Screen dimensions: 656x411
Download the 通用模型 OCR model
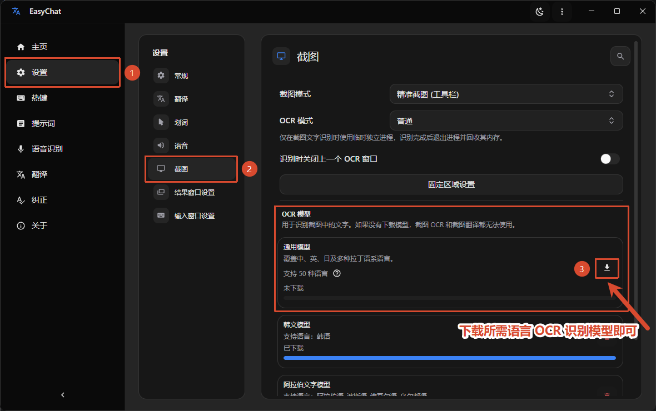pyautogui.click(x=607, y=268)
